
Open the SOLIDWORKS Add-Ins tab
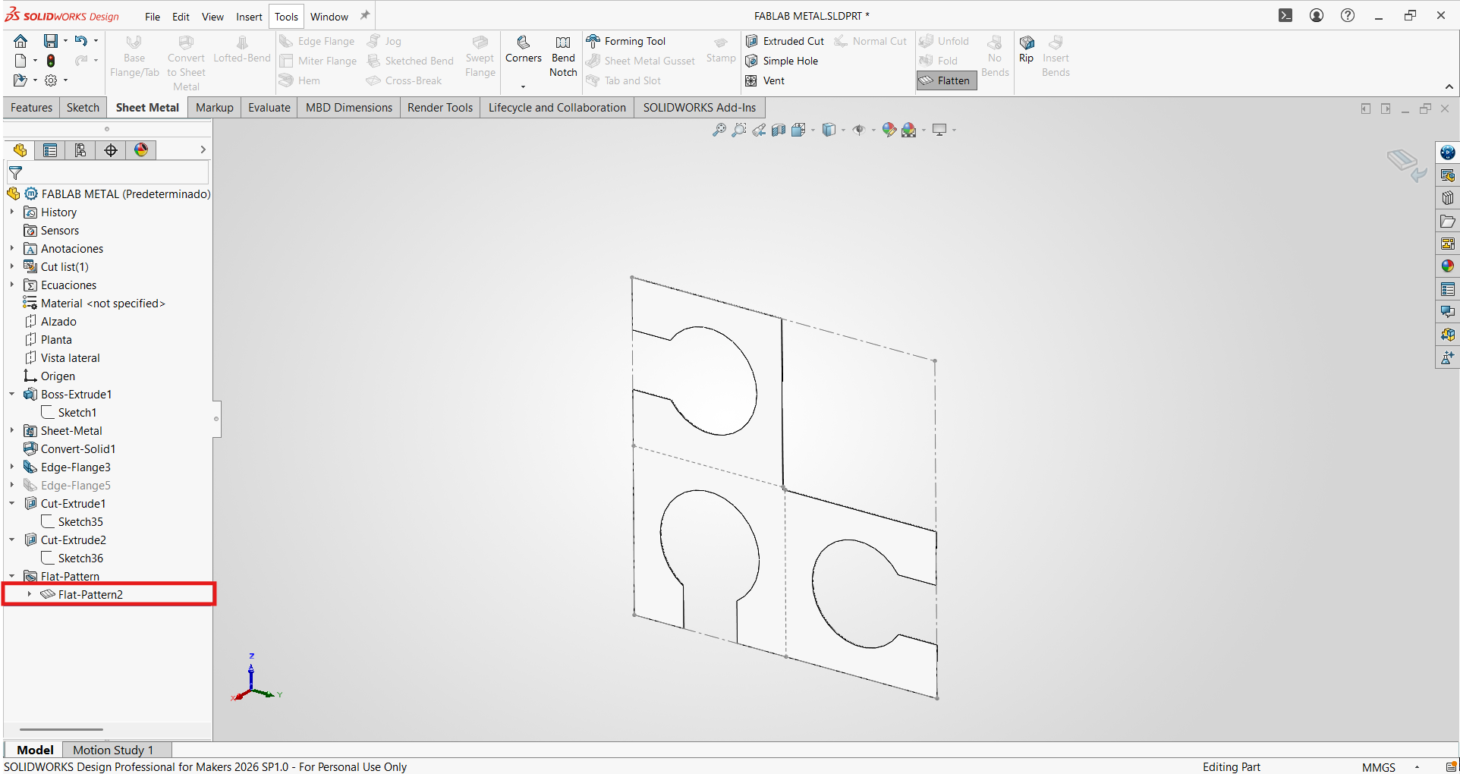(700, 108)
